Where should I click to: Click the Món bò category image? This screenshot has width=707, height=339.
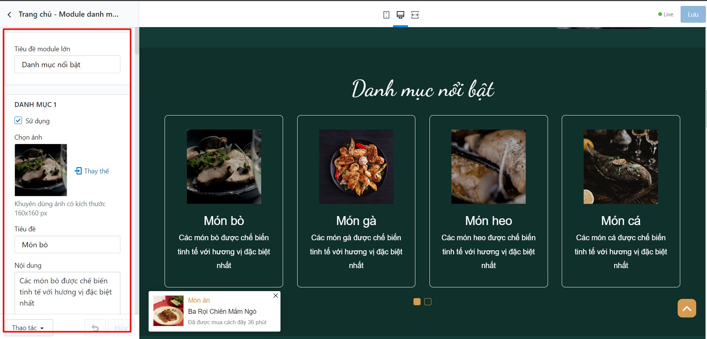pos(224,167)
